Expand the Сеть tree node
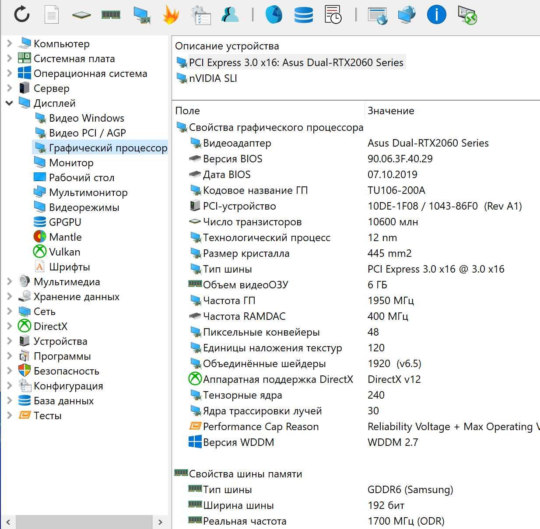The width and height of the screenshot is (540, 529). click(x=9, y=312)
